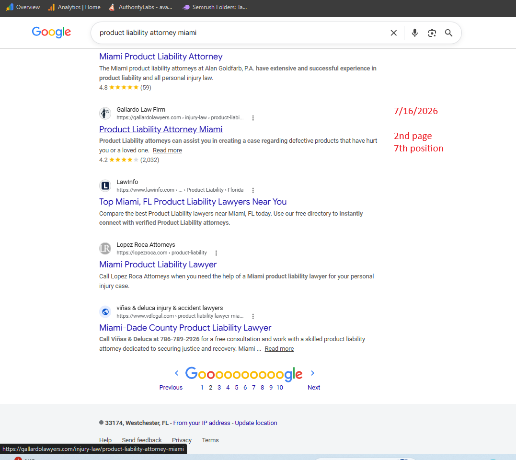Click the lawinfo.com URL breadcrumb
The width and height of the screenshot is (516, 460).
pos(180,190)
